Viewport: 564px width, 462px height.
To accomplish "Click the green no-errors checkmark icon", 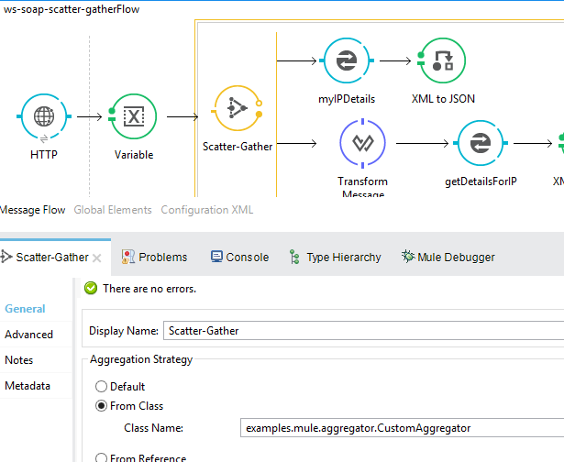I will 91,288.
